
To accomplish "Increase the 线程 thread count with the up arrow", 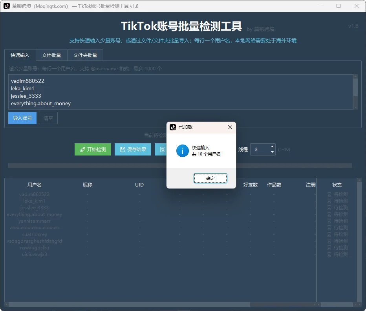I will pos(272,146).
